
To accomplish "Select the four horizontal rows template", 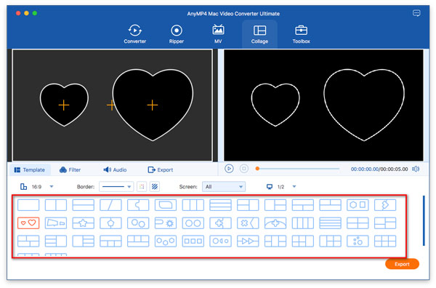I will coord(331,223).
